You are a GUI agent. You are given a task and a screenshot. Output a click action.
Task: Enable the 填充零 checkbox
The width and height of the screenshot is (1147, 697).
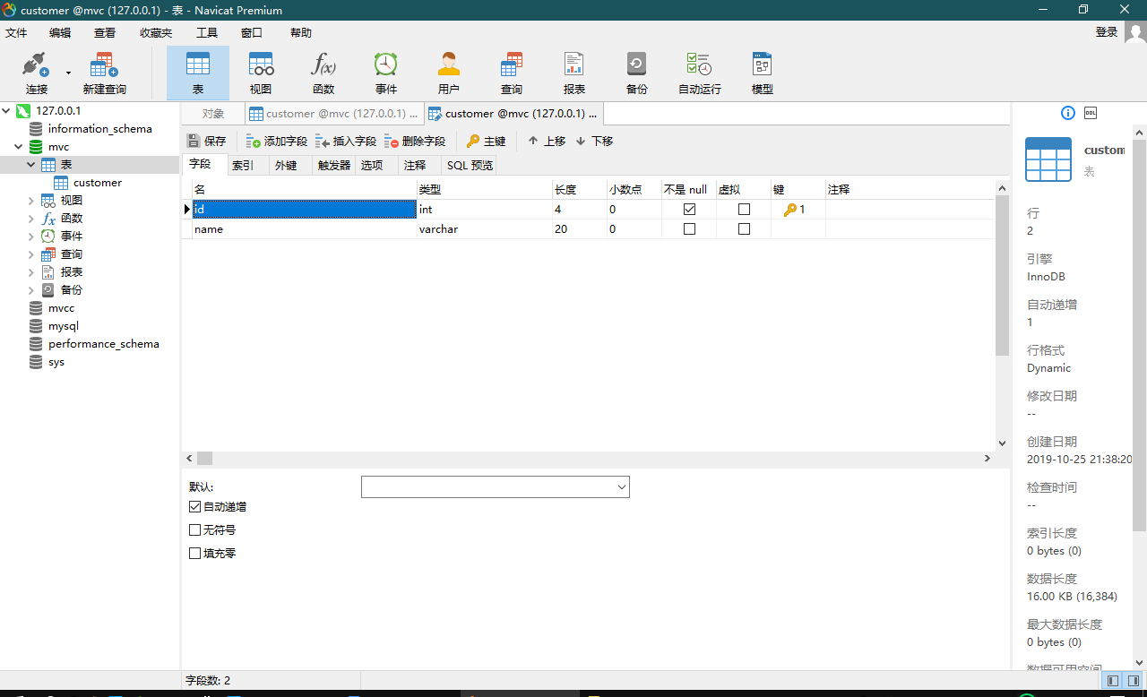pos(194,554)
